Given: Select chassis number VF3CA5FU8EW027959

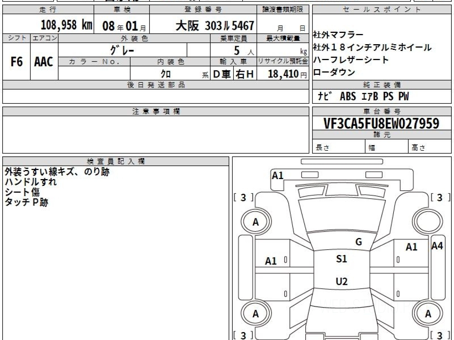Looking at the screenshot, I should click(382, 123).
